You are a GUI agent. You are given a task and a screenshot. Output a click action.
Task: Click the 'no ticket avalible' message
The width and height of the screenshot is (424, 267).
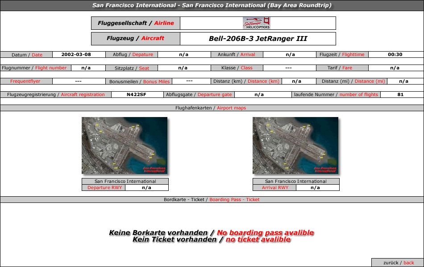258,239
